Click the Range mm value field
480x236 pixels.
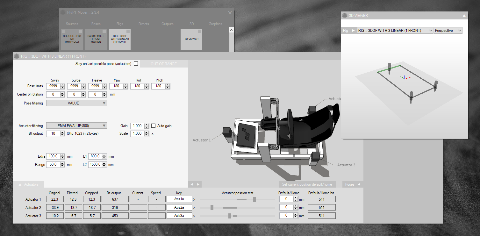53,165
